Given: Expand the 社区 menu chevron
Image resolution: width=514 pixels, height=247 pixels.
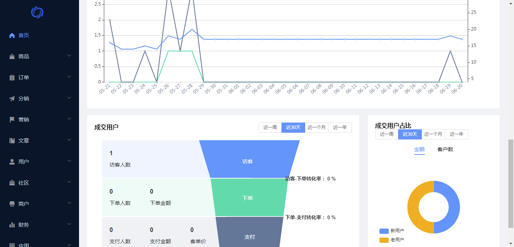Looking at the screenshot, I should (69, 182).
